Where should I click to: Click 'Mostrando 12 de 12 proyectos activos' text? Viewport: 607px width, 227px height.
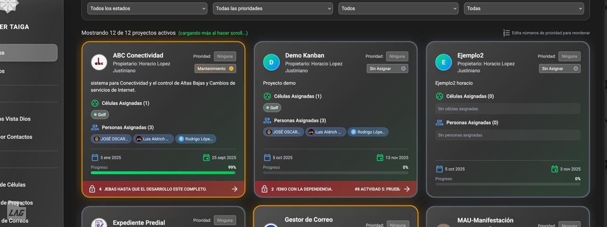coord(129,33)
